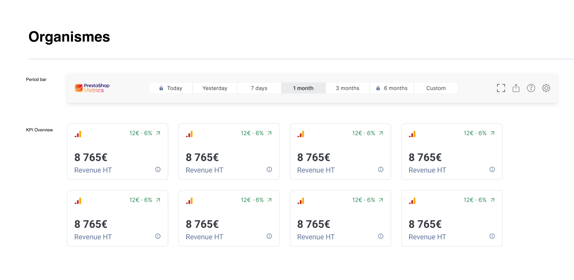
Task: Click info icon on top-left Revenue HT card
Action: 158,169
